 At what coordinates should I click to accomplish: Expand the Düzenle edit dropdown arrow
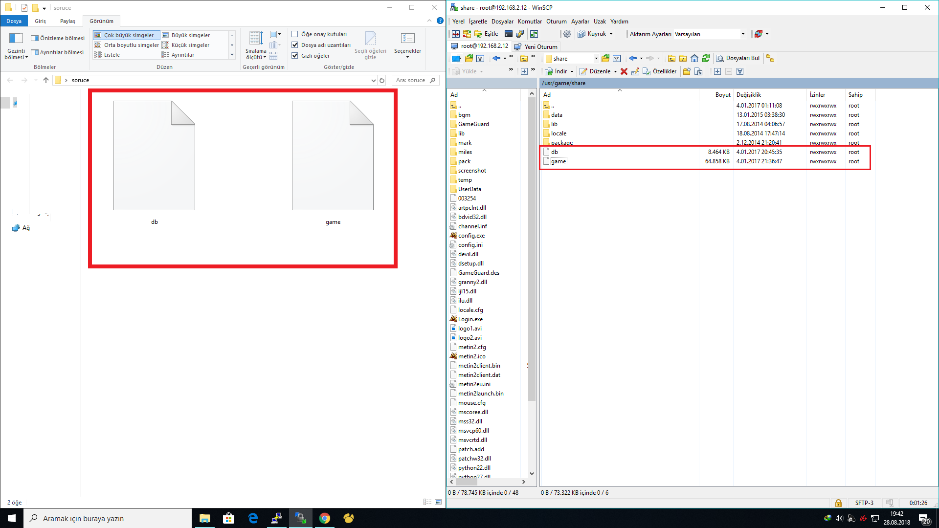[x=615, y=71]
